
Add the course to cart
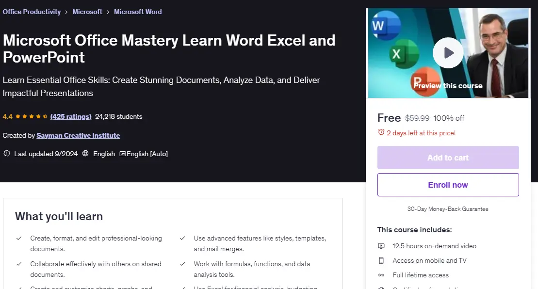[448, 158]
